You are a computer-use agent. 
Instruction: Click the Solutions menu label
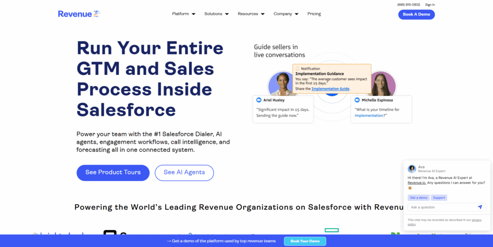[x=213, y=14]
